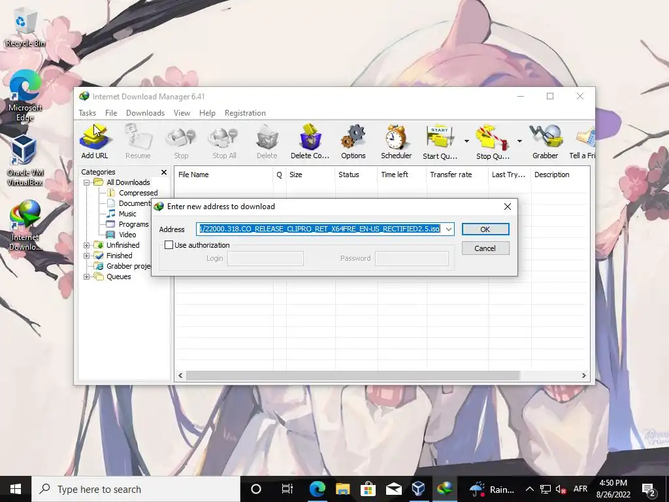Screen dimensions: 669x502
Task: Sort by File Name column header
Action: [x=224, y=175]
